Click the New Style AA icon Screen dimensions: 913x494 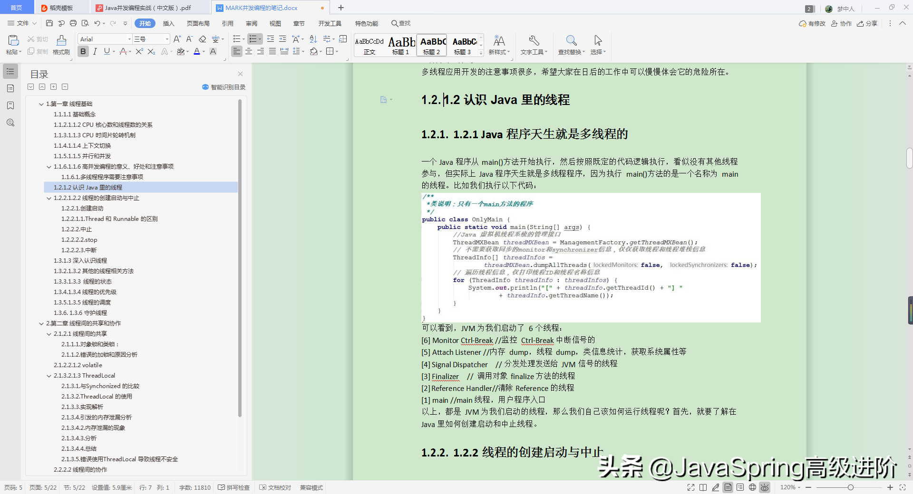(499, 40)
